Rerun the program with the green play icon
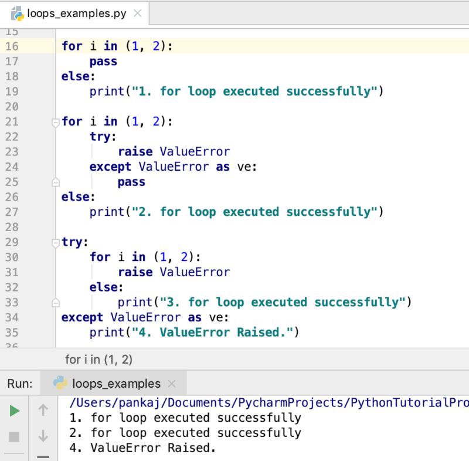This screenshot has height=461, width=469. coord(15,410)
